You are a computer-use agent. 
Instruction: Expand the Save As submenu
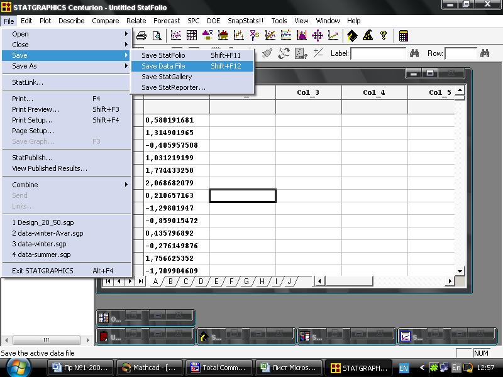click(67, 66)
